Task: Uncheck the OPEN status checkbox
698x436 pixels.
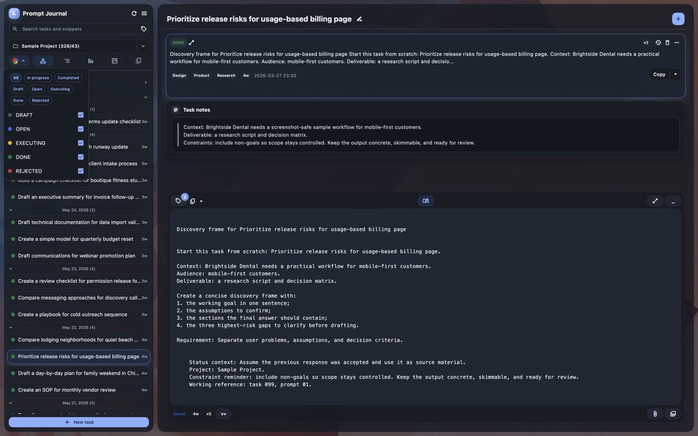Action: point(81,129)
